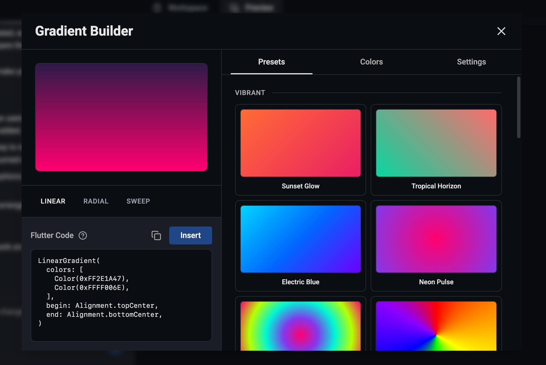Switch gradient type to RADIAL
Screen dimensions: 546x365
96,201
